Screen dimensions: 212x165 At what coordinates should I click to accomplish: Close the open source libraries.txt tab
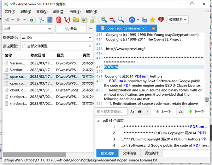(153, 28)
